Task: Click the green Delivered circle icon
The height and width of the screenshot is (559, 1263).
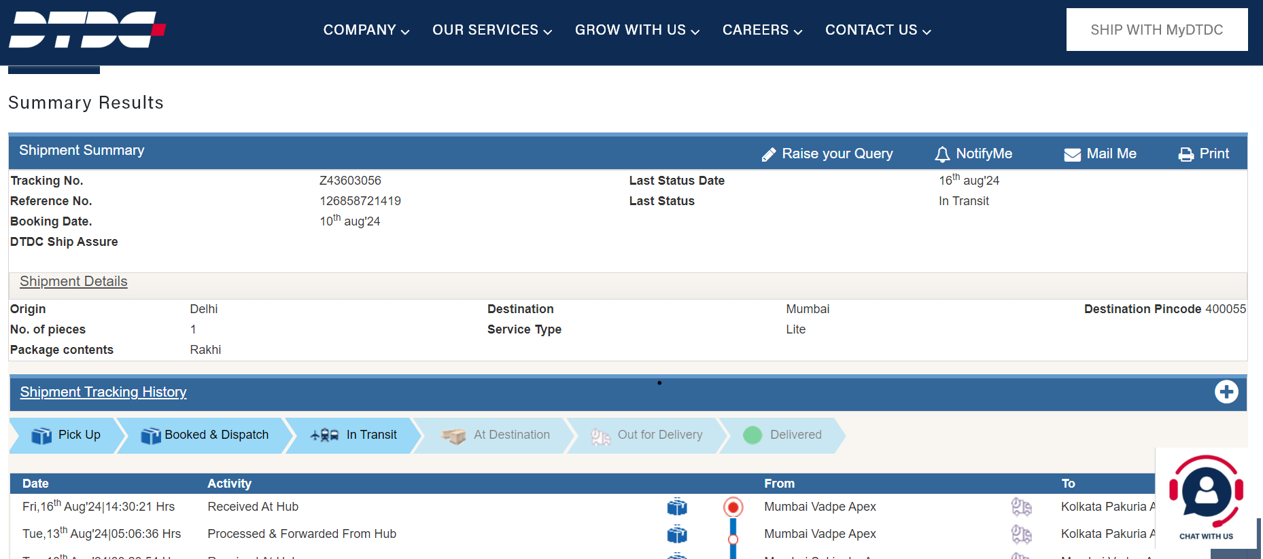Action: pyautogui.click(x=752, y=435)
